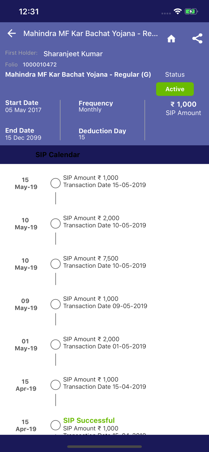Tap the share icon in header
209x452 pixels.
coord(197,39)
